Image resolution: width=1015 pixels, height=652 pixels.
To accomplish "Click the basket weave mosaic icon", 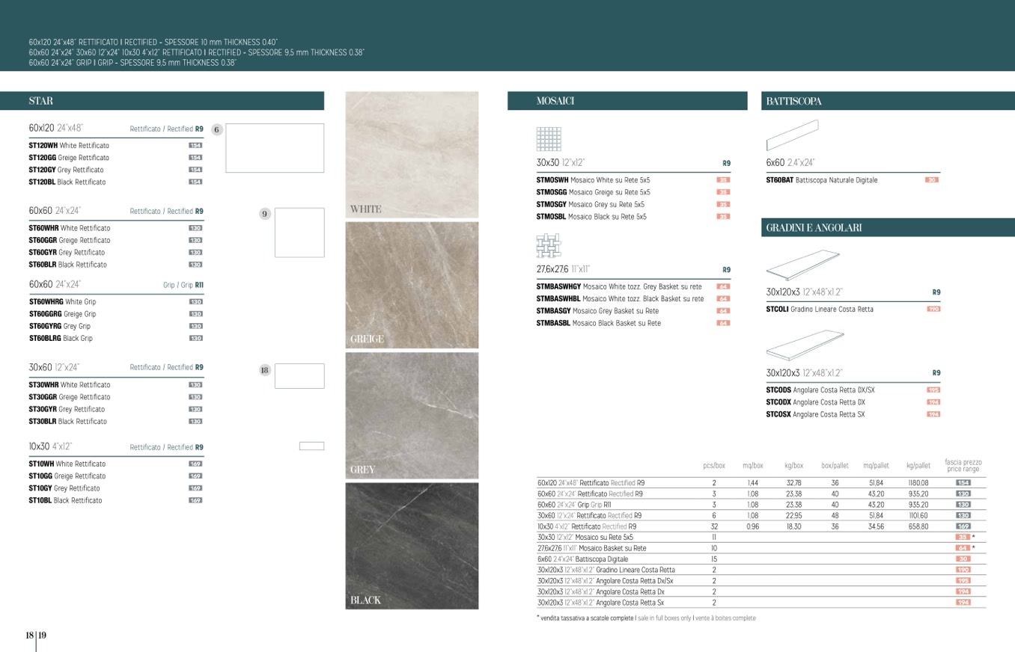I will (x=549, y=245).
